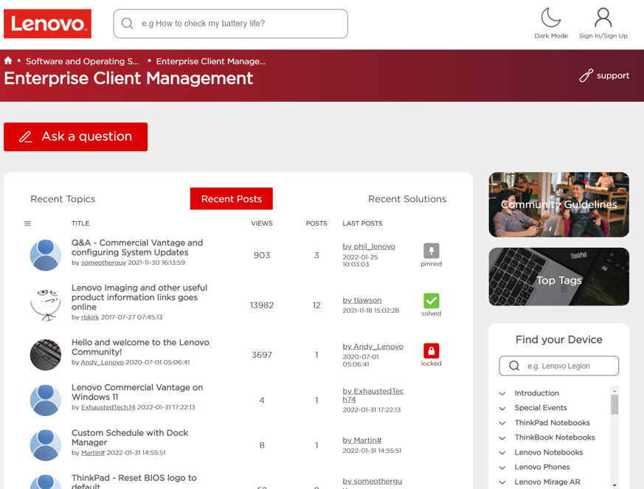Image resolution: width=644 pixels, height=489 pixels.
Task: Click the LAST POSTS column header
Action: [x=362, y=223]
